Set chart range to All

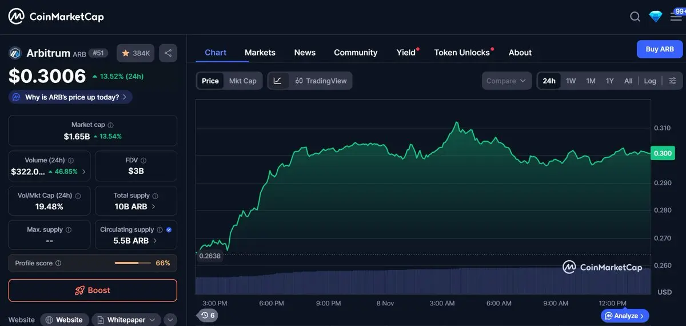coord(628,81)
